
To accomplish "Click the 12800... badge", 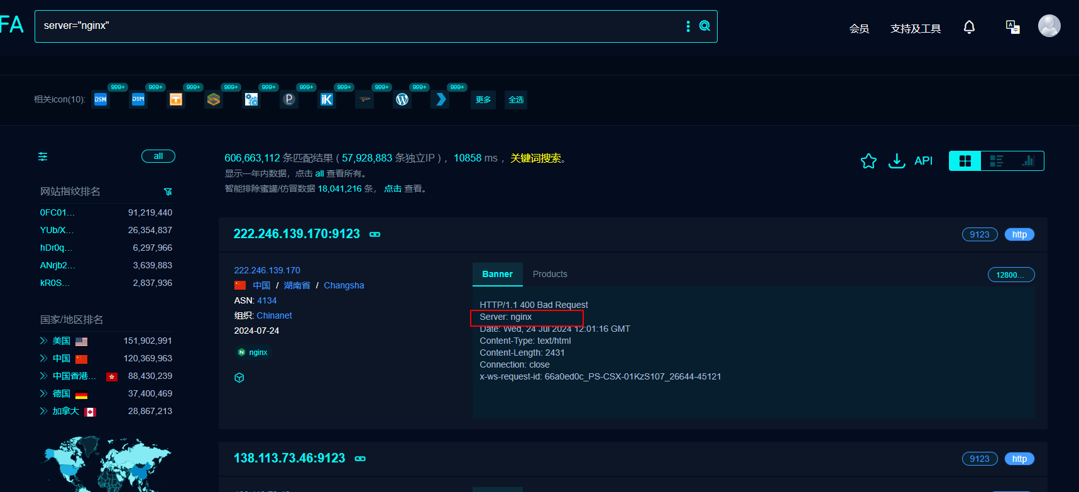I will point(1011,275).
